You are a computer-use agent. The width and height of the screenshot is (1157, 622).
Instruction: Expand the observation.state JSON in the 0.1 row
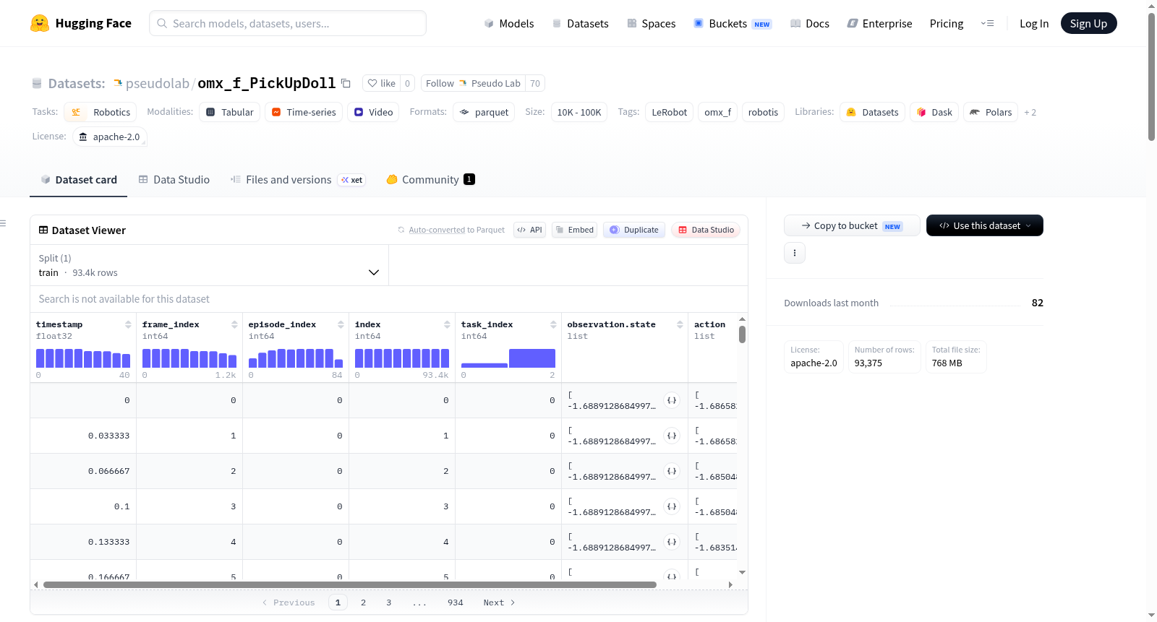point(672,506)
